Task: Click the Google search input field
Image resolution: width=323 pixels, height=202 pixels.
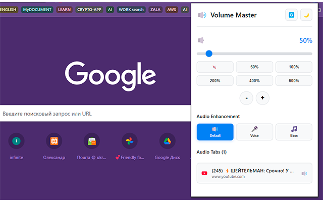Action: point(95,114)
